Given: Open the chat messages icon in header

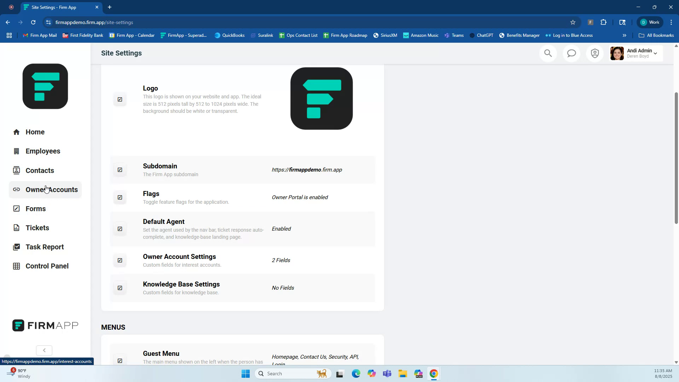Looking at the screenshot, I should point(571,53).
